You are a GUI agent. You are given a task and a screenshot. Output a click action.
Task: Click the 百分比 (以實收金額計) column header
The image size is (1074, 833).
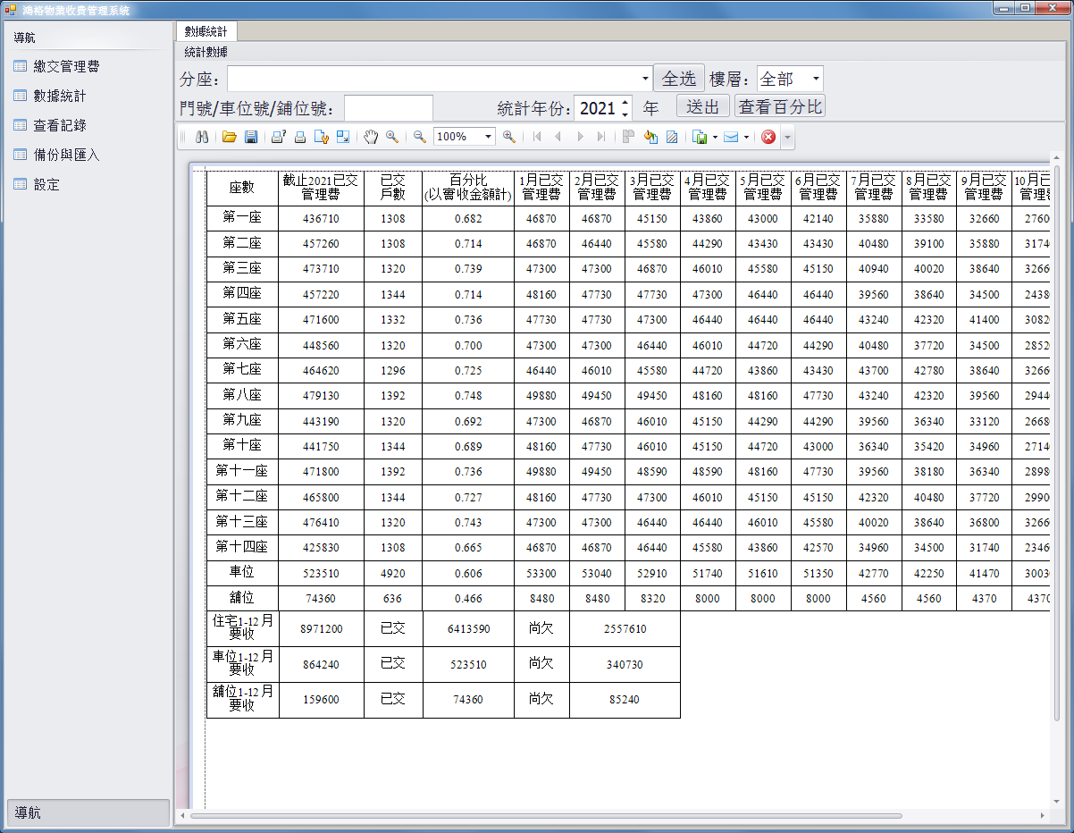click(x=468, y=188)
